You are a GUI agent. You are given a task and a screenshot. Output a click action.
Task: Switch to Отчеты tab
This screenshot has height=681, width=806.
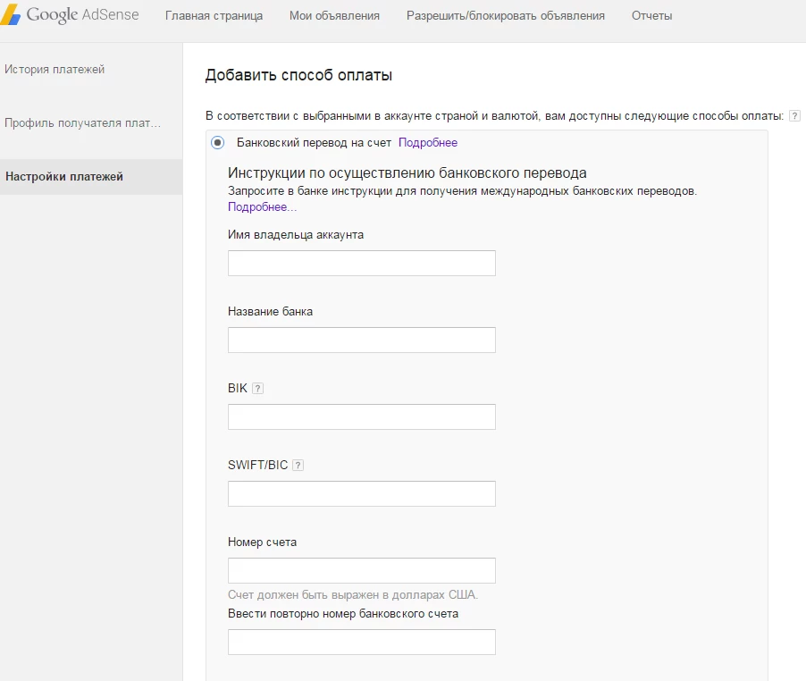[651, 16]
